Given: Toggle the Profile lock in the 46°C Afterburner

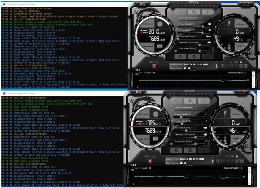Looking at the screenshot, I should click(237, 156).
